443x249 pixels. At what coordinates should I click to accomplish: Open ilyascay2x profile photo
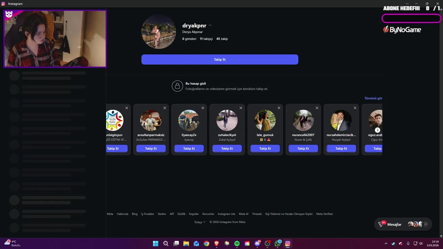click(189, 120)
